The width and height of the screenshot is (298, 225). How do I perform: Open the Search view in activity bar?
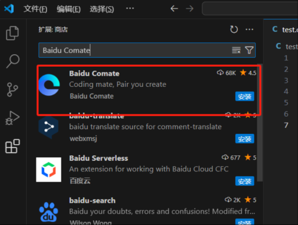pyautogui.click(x=13, y=61)
